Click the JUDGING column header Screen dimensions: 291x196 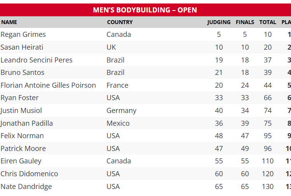219,22
